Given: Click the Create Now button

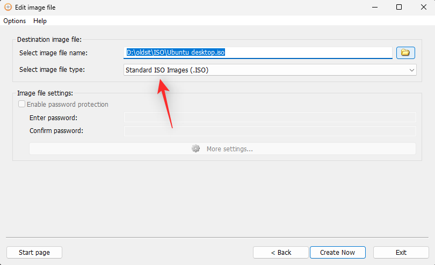Looking at the screenshot, I should point(338,252).
